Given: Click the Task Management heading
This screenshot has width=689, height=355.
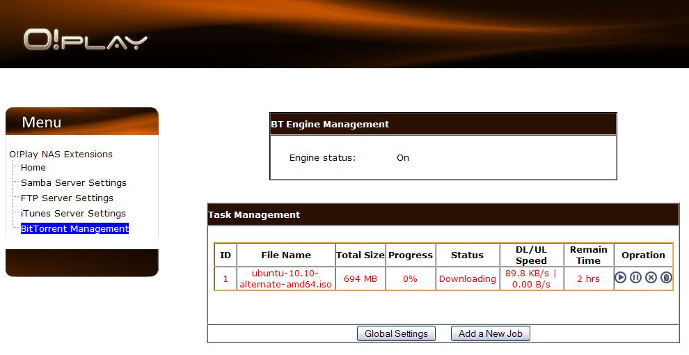Looking at the screenshot, I should point(254,215).
